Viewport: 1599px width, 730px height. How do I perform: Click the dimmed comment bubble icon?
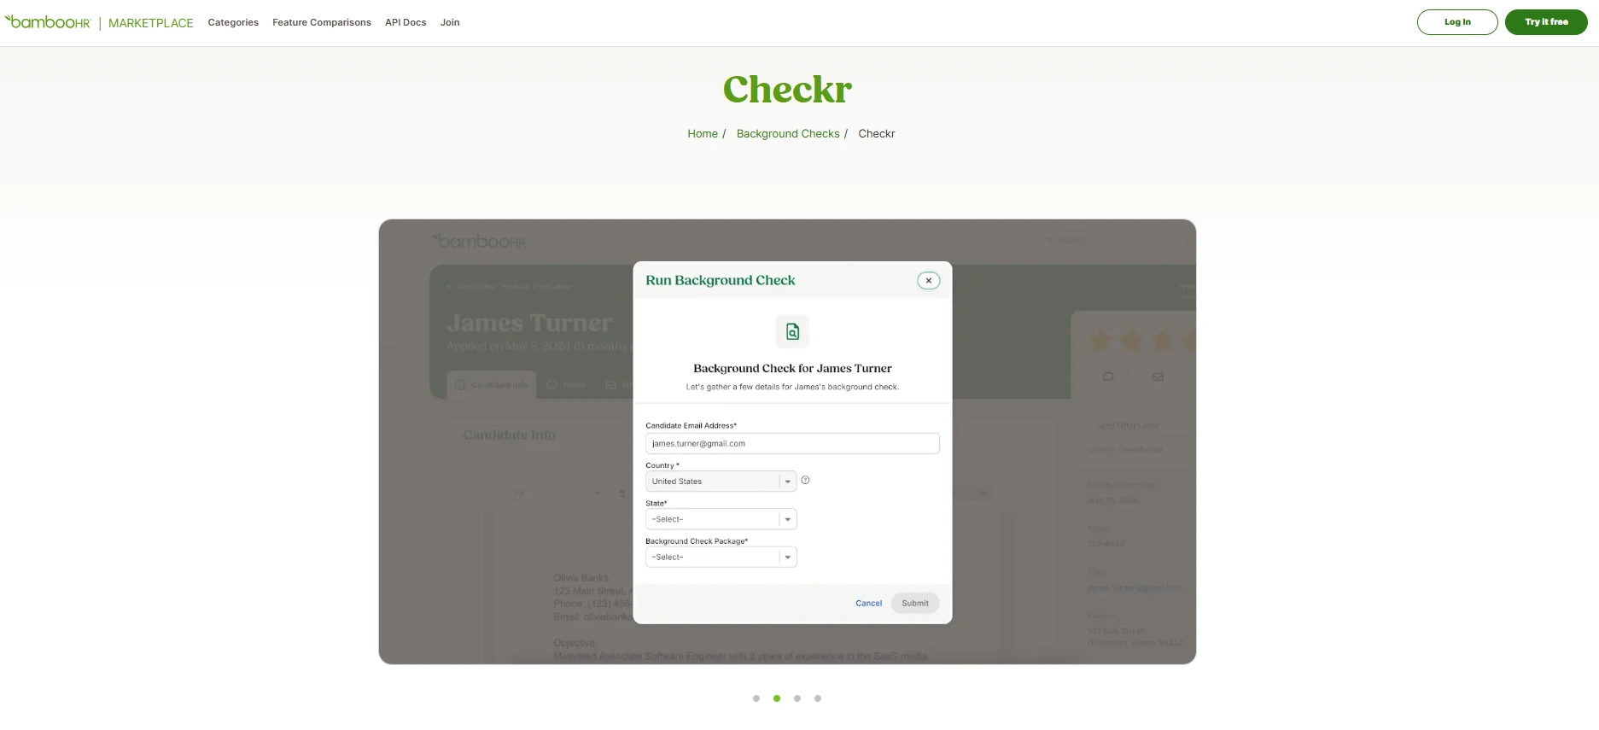point(1108,377)
